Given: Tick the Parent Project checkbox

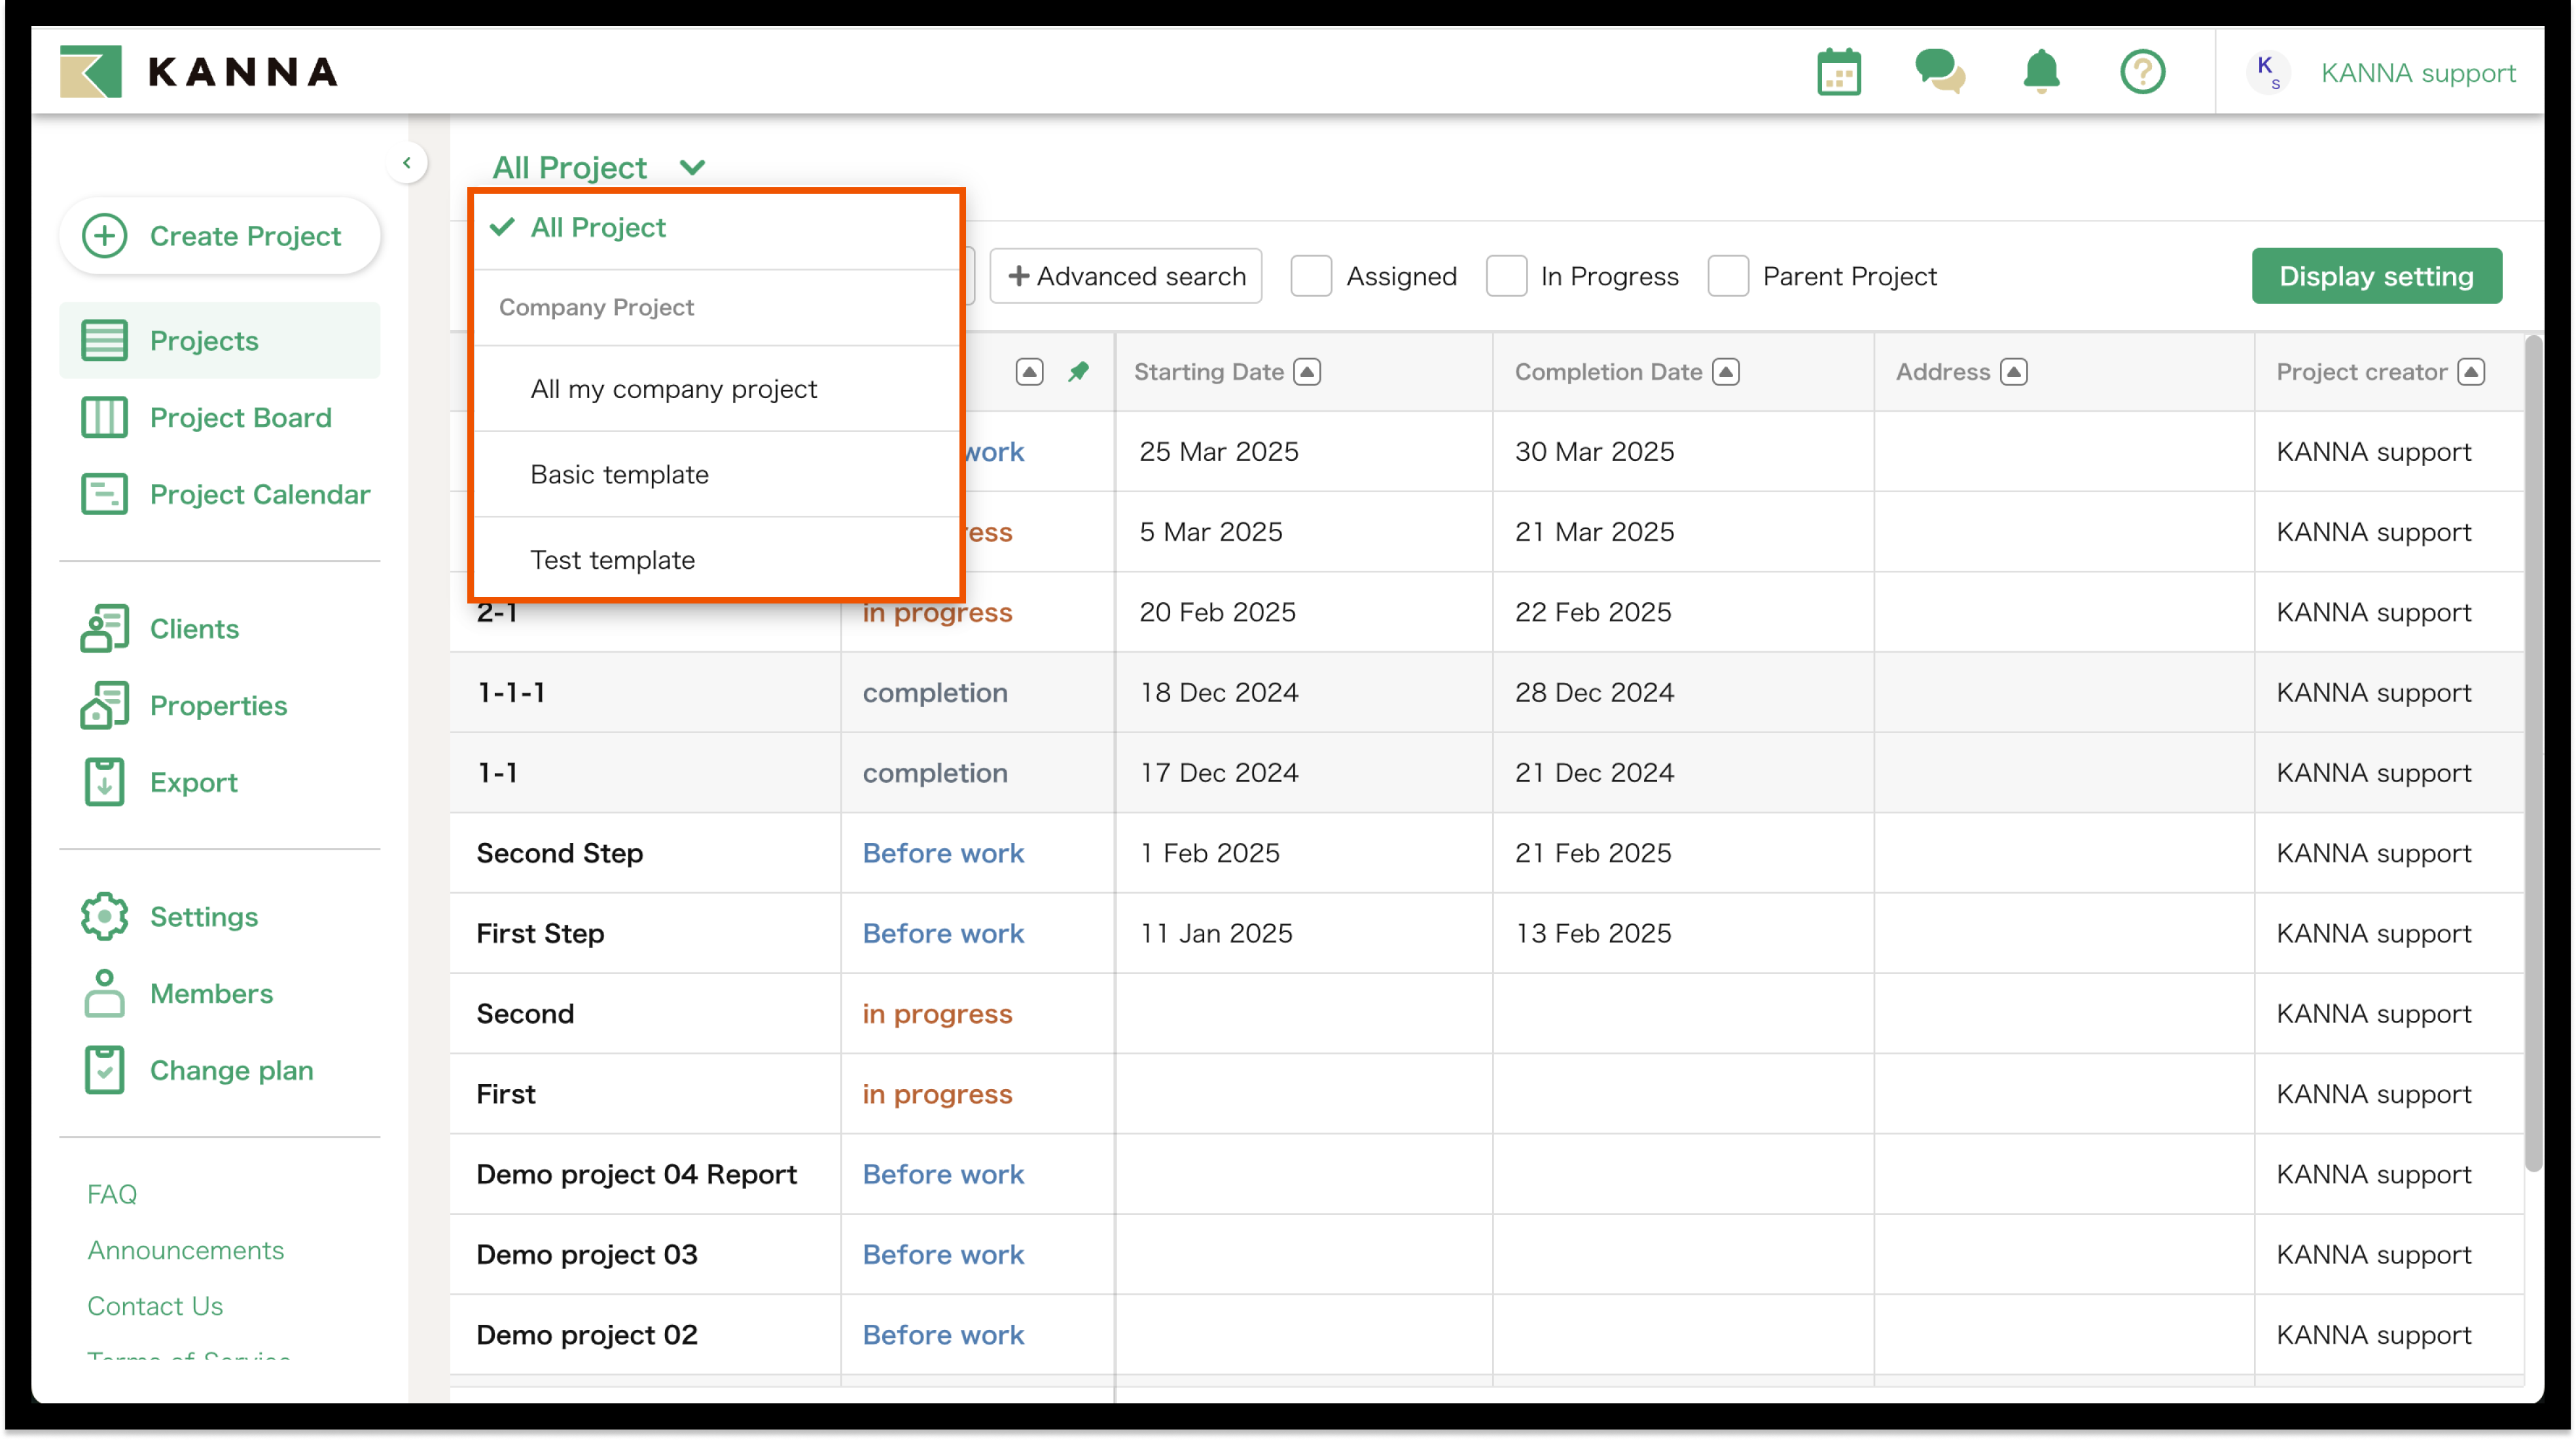Looking at the screenshot, I should coord(1728,276).
